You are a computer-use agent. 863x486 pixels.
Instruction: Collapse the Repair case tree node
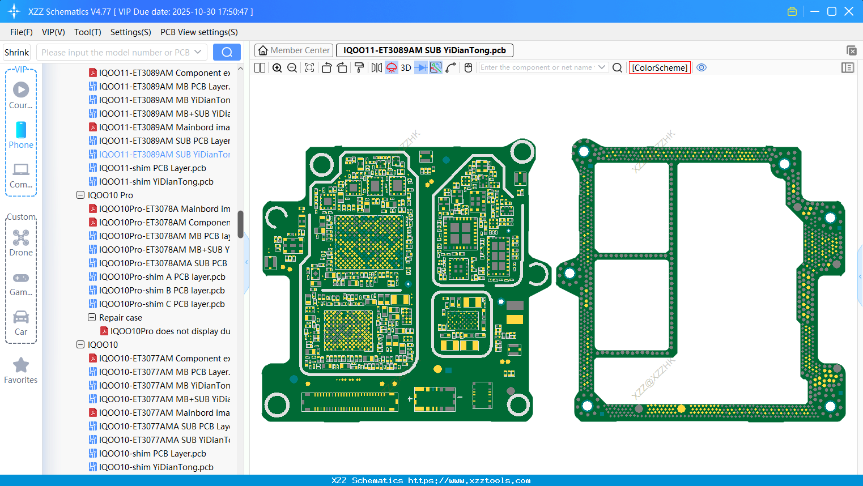(92, 318)
